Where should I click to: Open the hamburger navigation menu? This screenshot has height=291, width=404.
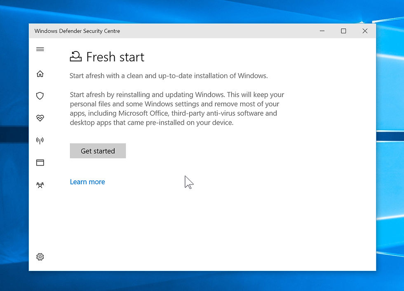coord(40,49)
